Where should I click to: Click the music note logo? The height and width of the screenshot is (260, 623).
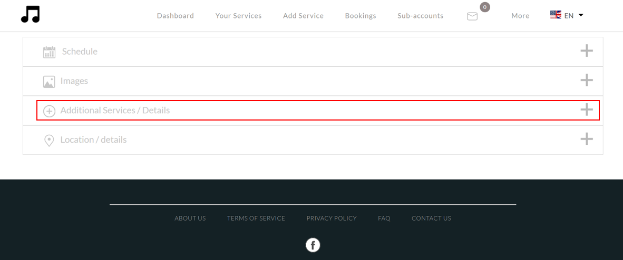point(31,14)
